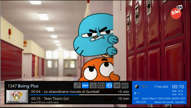Click the HD indicator icon
Image resolution: width=191 pixels, height=108 pixels.
(117, 85)
